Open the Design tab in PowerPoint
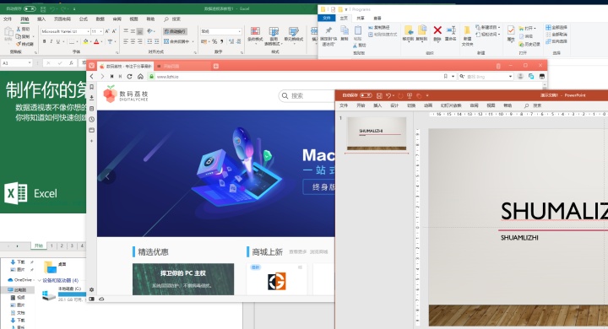The image size is (608, 329). click(394, 105)
